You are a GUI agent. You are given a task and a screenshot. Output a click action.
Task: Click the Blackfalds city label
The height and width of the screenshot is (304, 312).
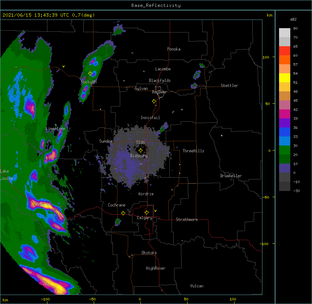(160, 81)
